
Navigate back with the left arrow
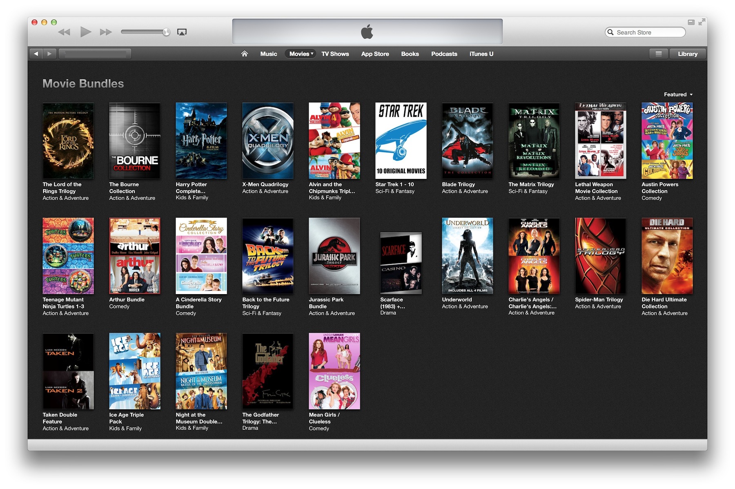(36, 54)
